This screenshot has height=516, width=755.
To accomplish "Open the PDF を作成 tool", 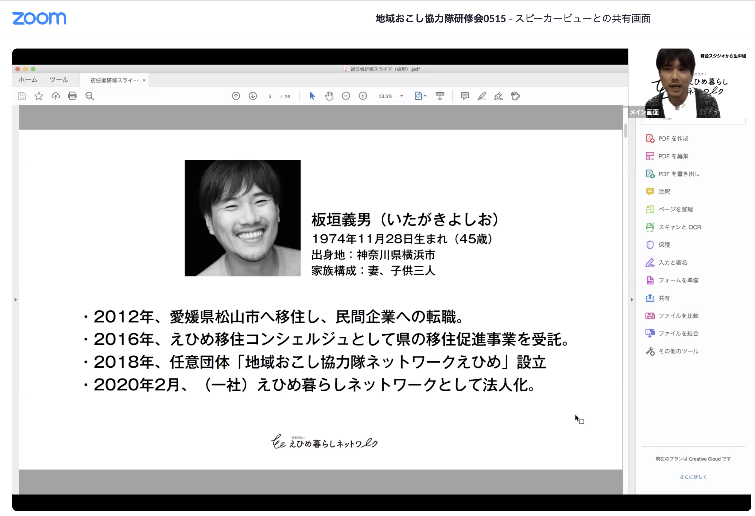I will point(667,139).
